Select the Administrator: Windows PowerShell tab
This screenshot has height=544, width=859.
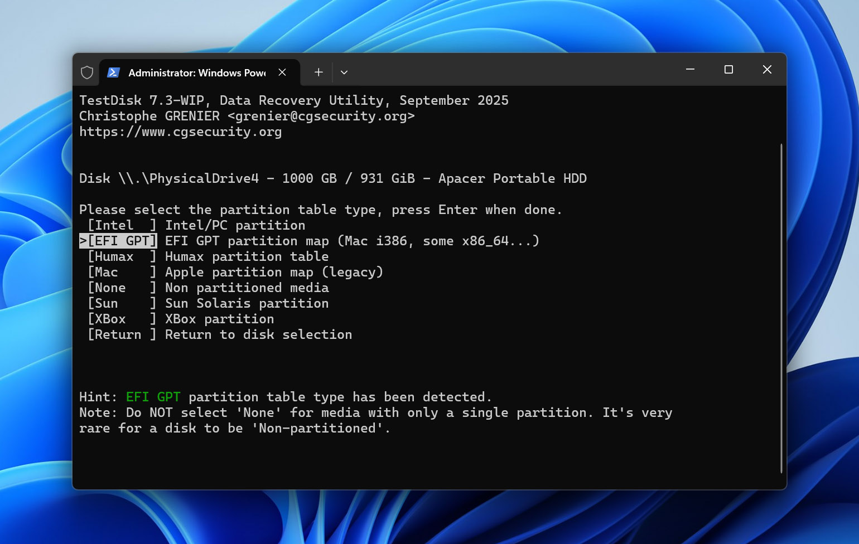click(x=200, y=72)
